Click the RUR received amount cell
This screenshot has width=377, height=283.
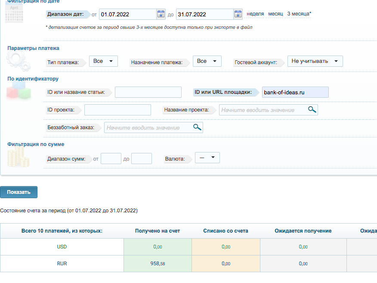pos(157,264)
